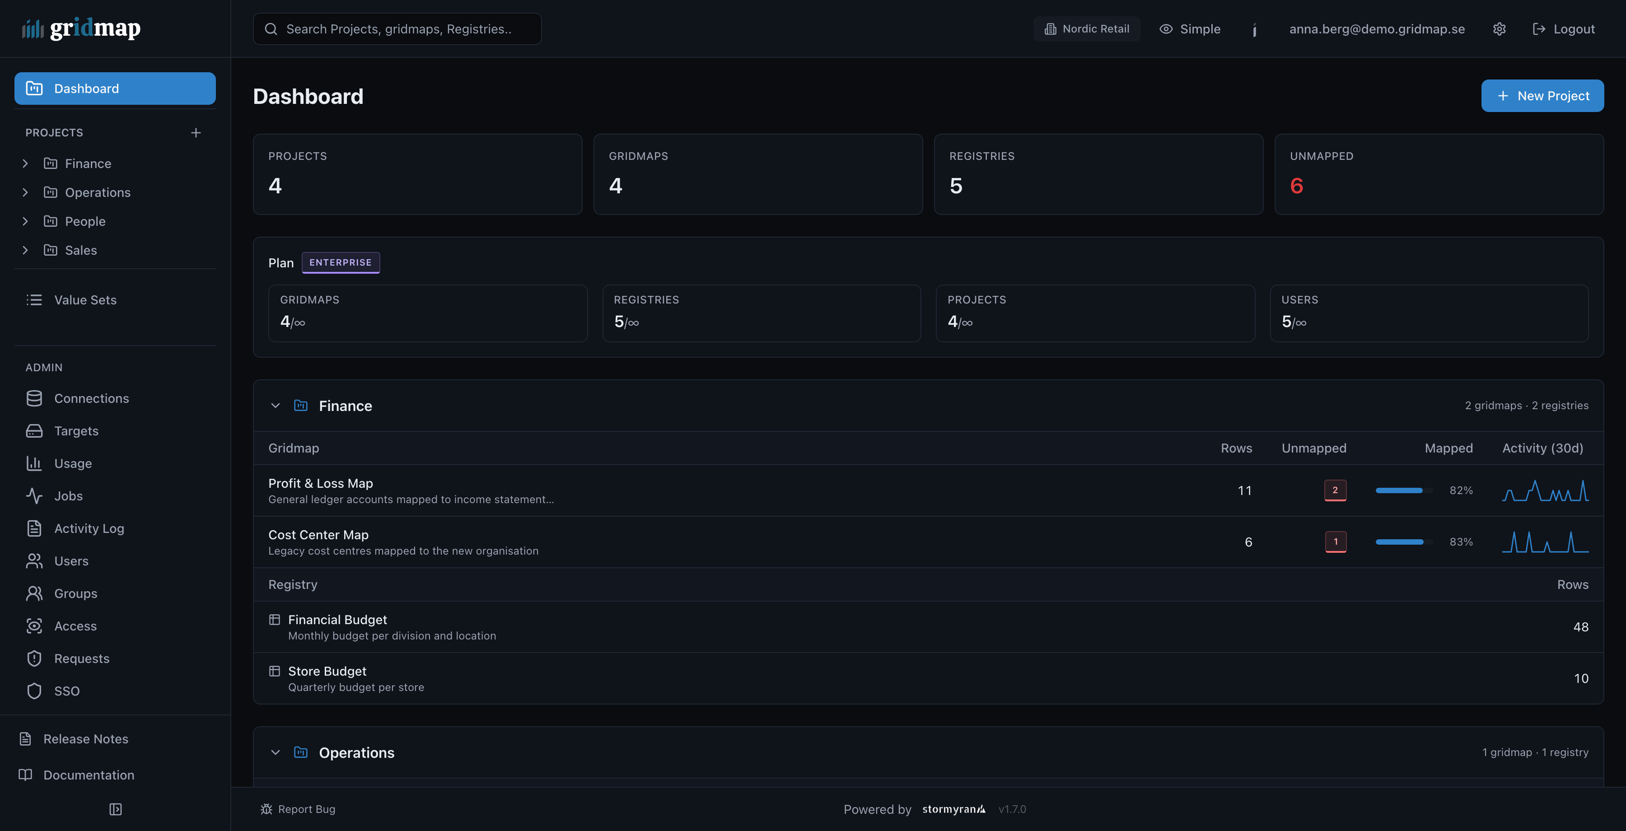Image resolution: width=1626 pixels, height=831 pixels.
Task: Click the Financial Budget table icon
Action: point(274,620)
